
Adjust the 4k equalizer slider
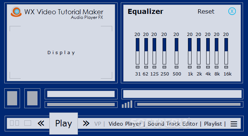coord(208,51)
